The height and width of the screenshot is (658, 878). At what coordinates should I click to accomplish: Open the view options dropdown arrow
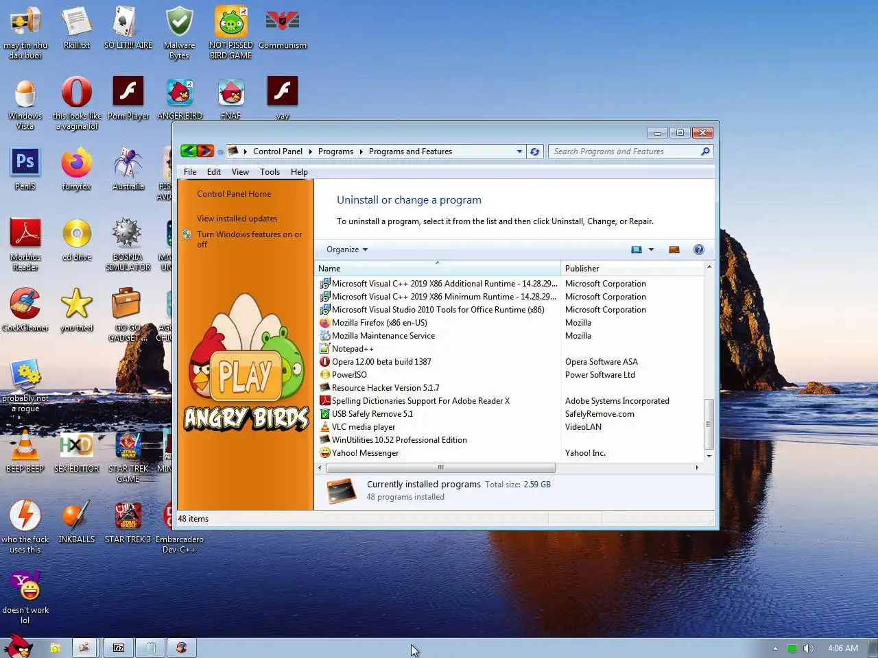pyautogui.click(x=651, y=249)
